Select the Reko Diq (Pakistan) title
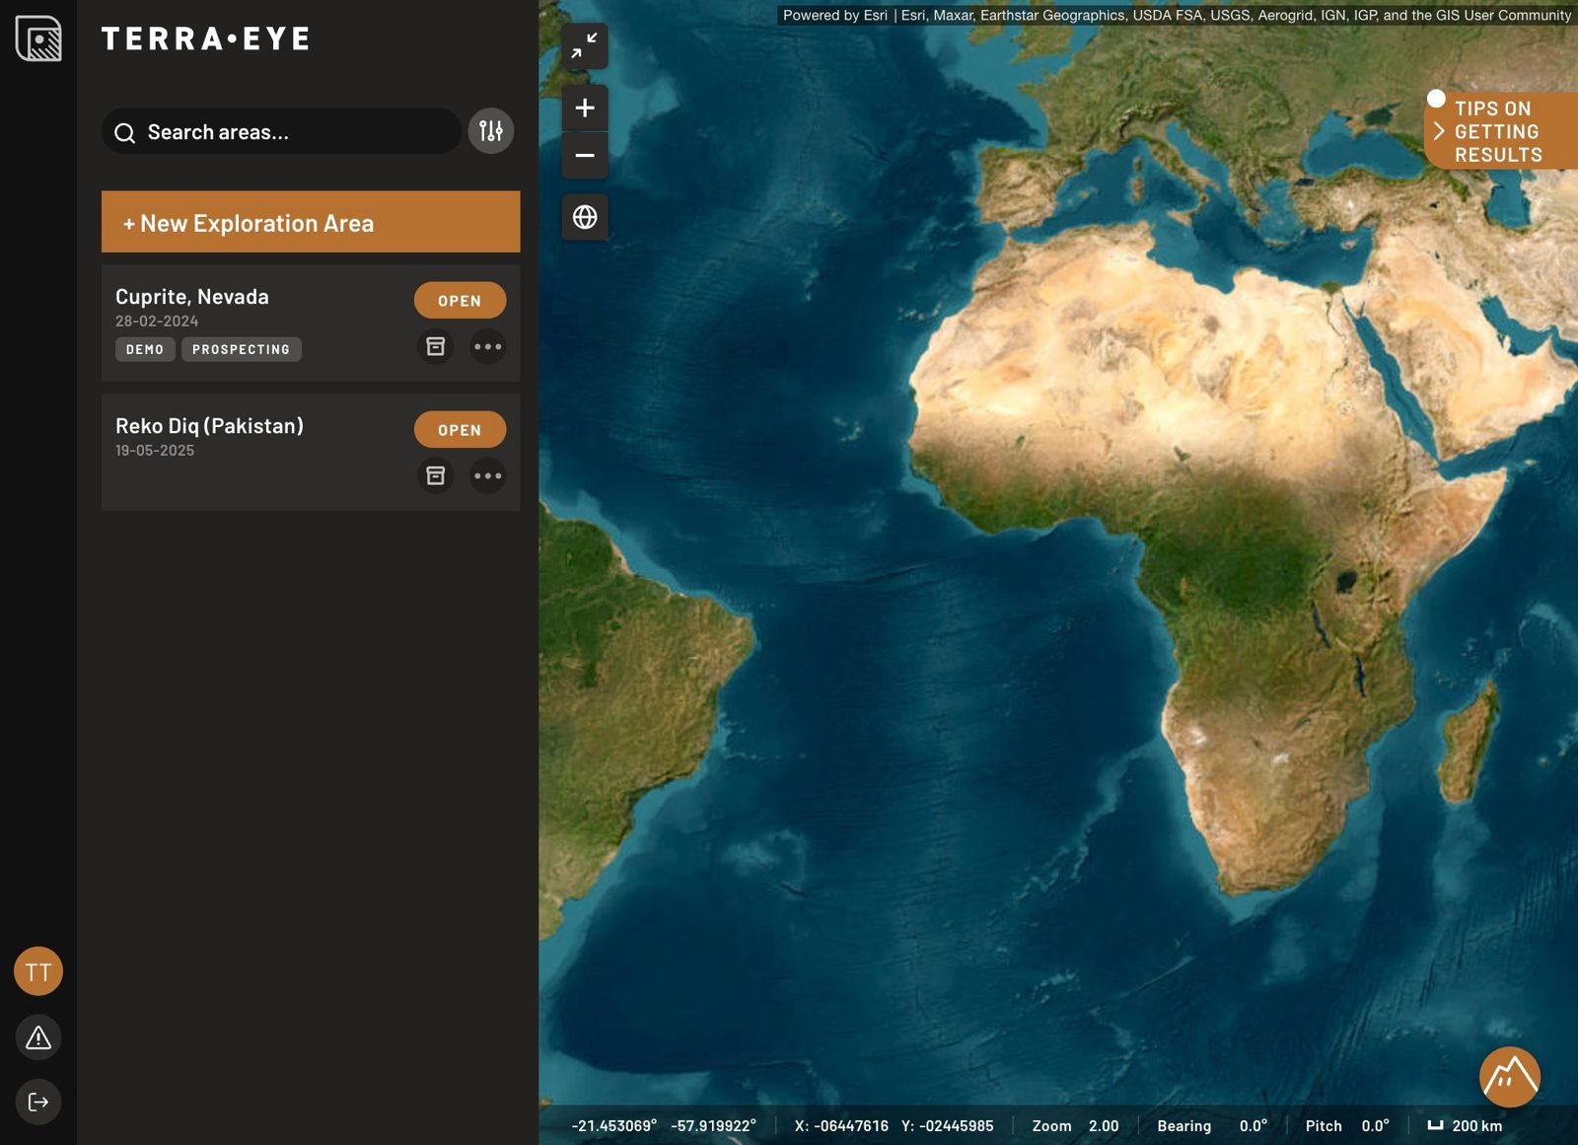The image size is (1578, 1145). point(209,426)
